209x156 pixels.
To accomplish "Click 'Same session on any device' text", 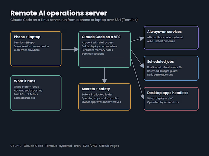I will 31,46.
